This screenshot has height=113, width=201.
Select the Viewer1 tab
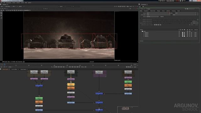click(4, 4)
